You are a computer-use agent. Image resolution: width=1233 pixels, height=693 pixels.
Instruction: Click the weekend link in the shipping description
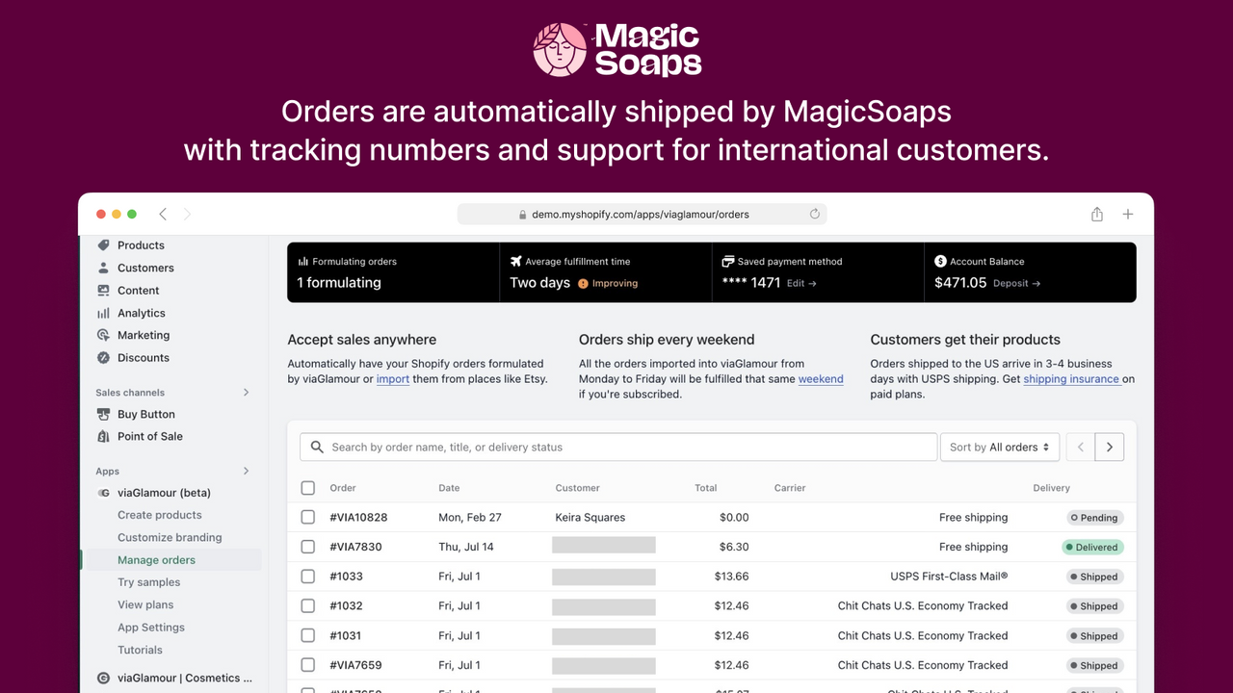(x=821, y=378)
